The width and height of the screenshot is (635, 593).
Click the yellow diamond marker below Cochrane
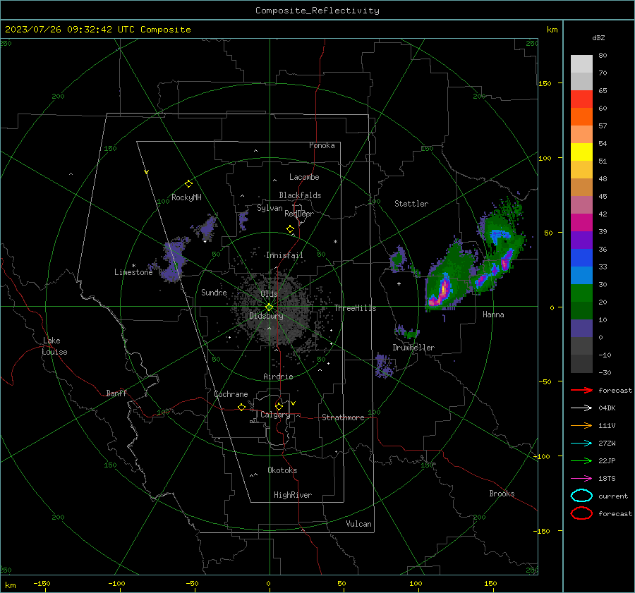pos(241,408)
